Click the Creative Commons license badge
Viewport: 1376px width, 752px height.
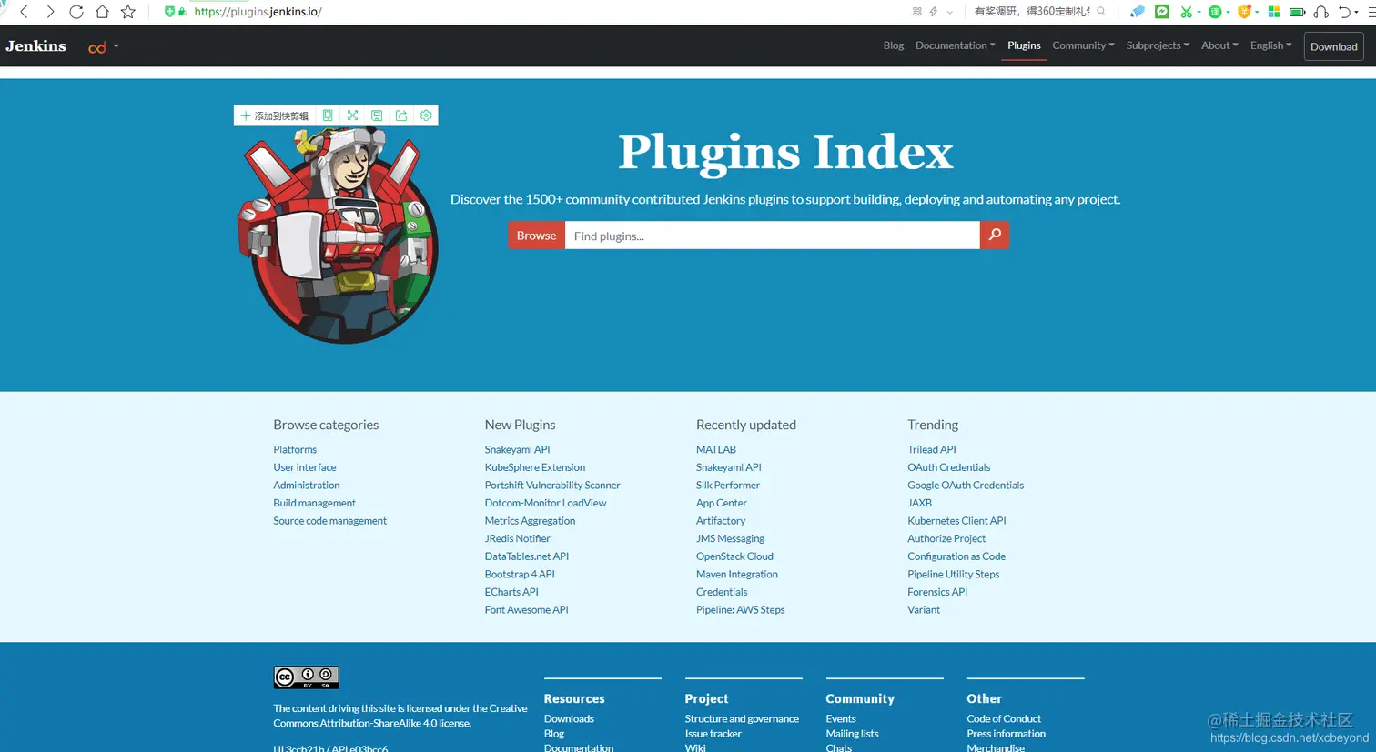click(307, 677)
